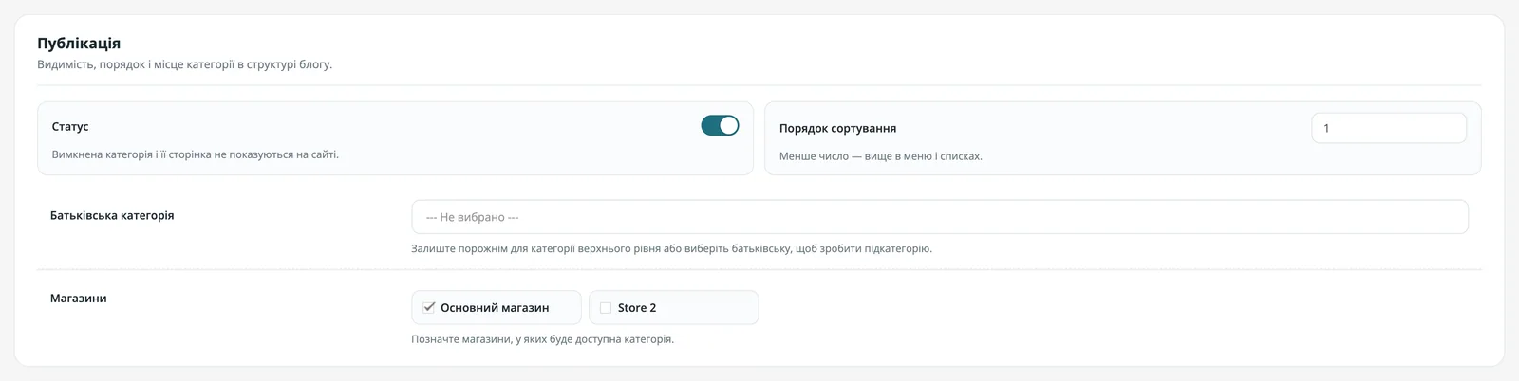This screenshot has width=1519, height=381.
Task: Click the Магазини label
Action: click(78, 298)
